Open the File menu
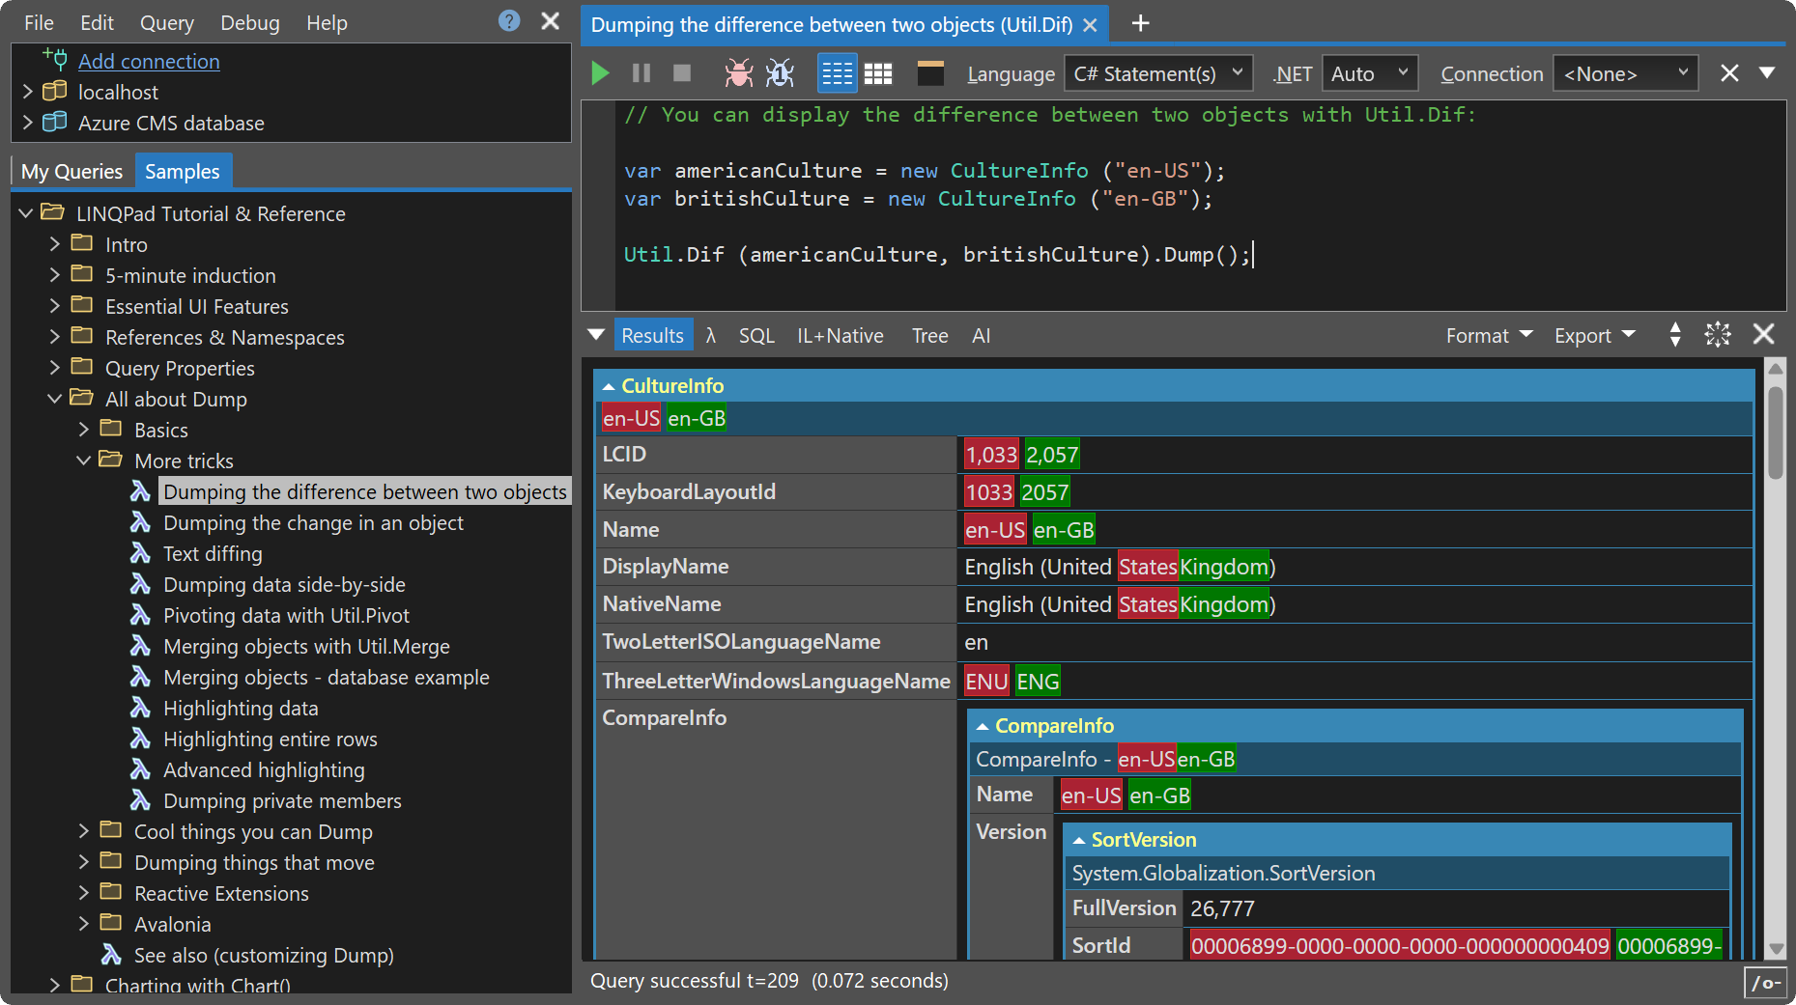This screenshot has width=1796, height=1005. pyautogui.click(x=39, y=22)
